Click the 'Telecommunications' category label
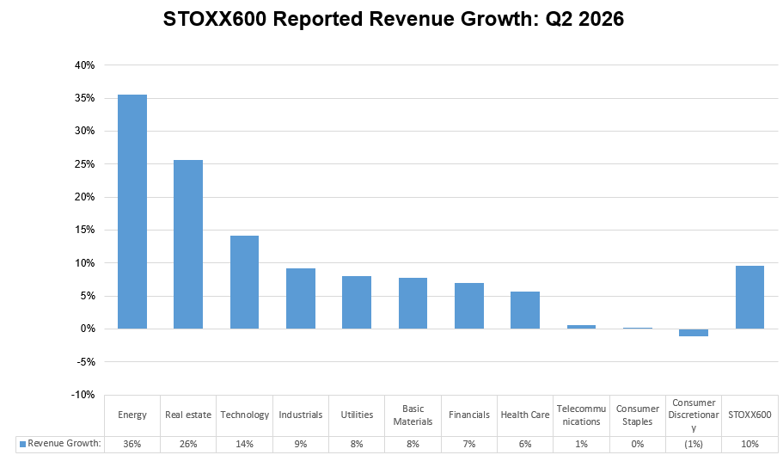The image size is (783, 455). tap(581, 415)
